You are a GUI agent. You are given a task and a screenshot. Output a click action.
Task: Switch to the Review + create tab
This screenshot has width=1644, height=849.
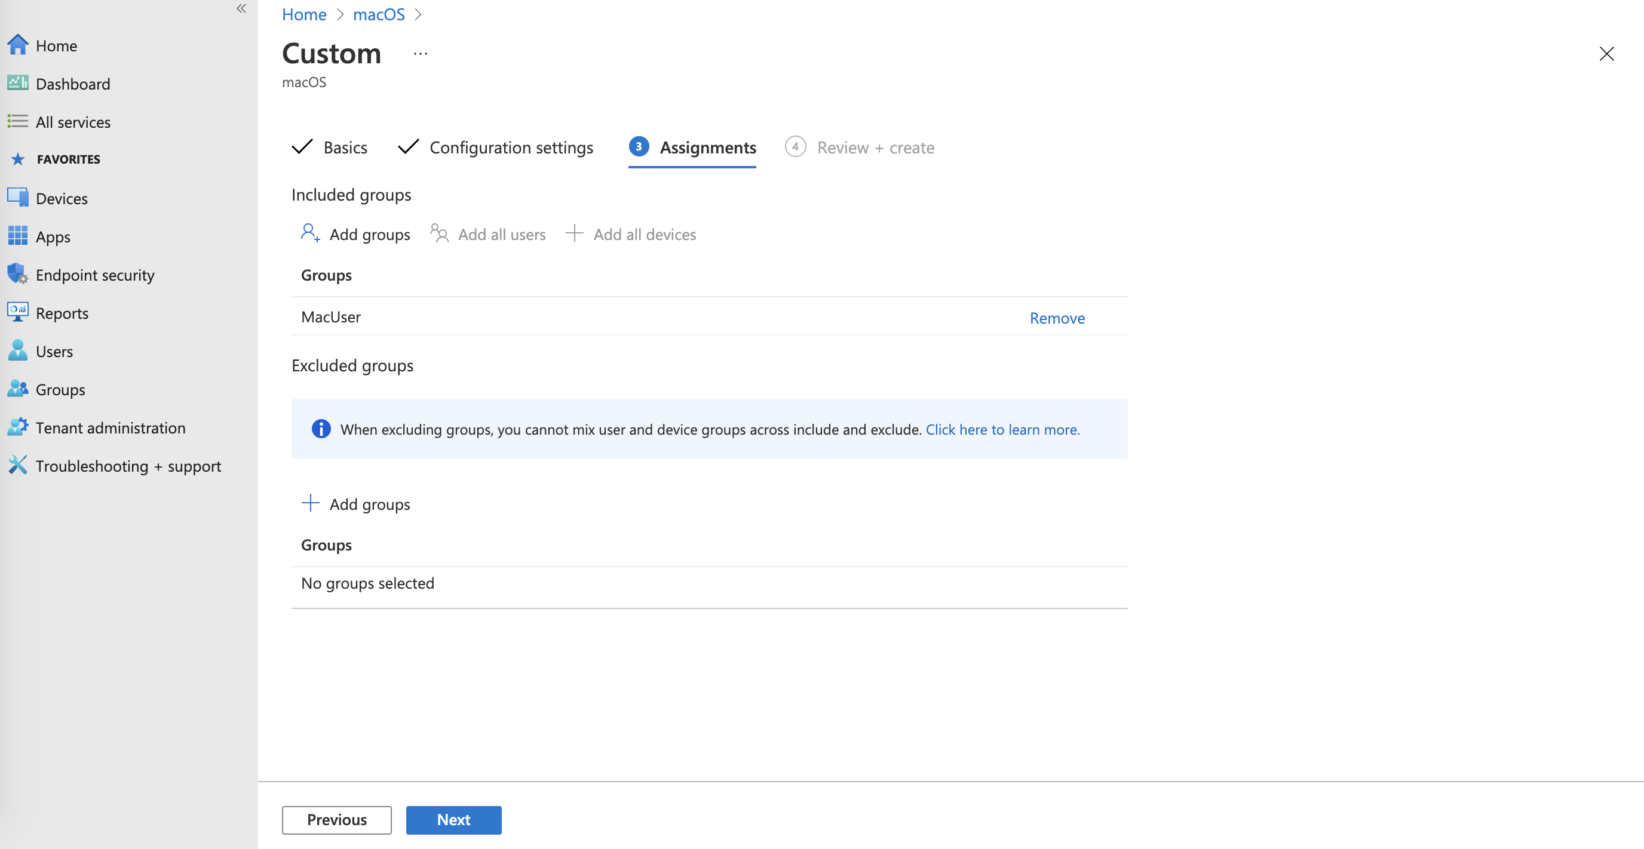(x=875, y=147)
